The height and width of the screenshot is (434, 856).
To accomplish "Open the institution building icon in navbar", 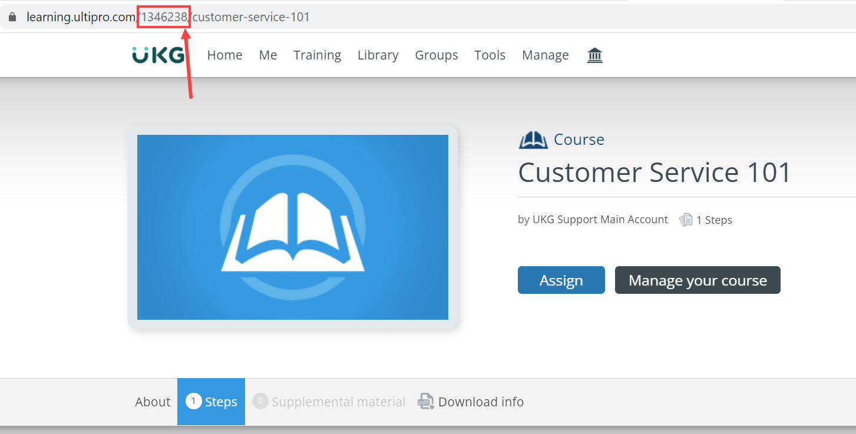I will (x=594, y=55).
